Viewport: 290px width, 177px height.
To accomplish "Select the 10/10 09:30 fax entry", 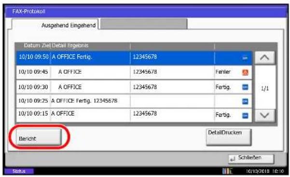I will tap(134, 87).
